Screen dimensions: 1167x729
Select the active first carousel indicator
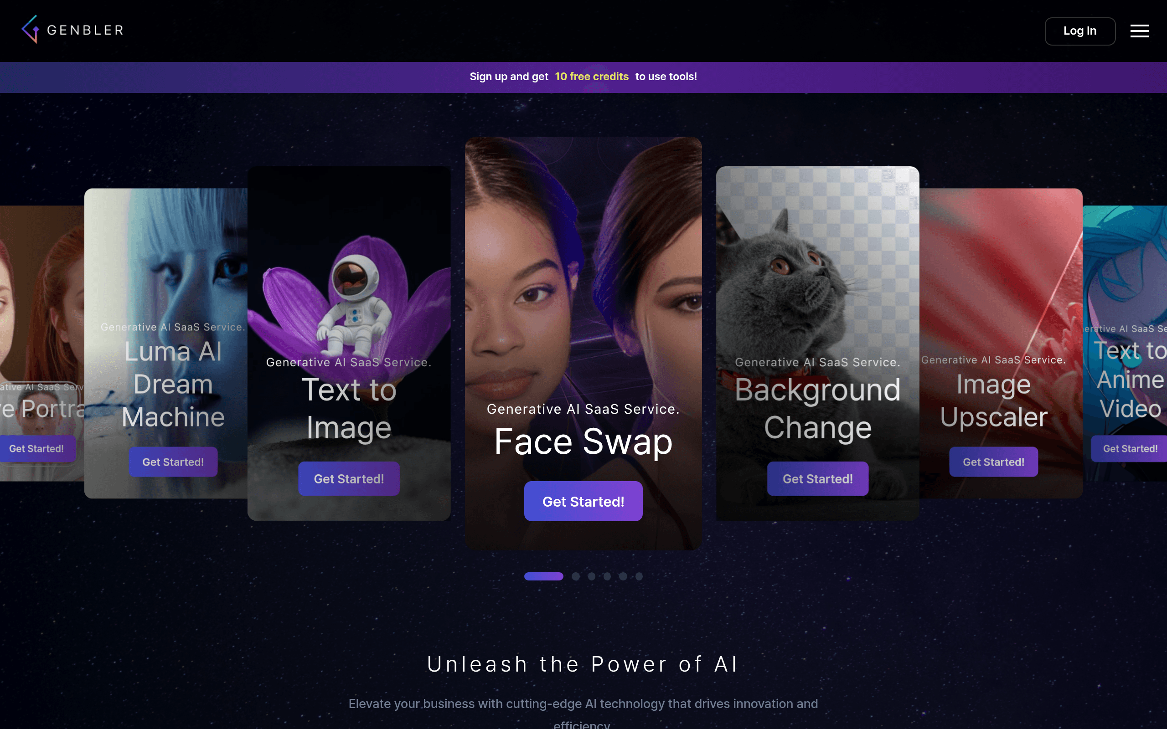[x=543, y=576]
